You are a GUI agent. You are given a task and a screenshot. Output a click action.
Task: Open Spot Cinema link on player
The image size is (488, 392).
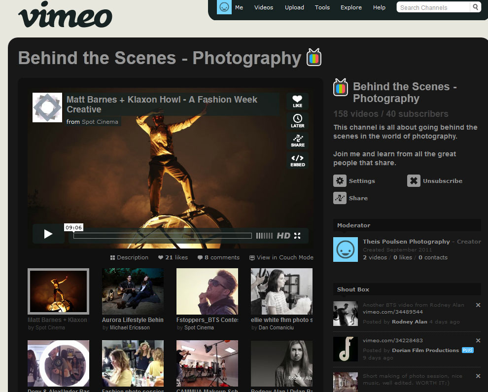click(x=100, y=122)
